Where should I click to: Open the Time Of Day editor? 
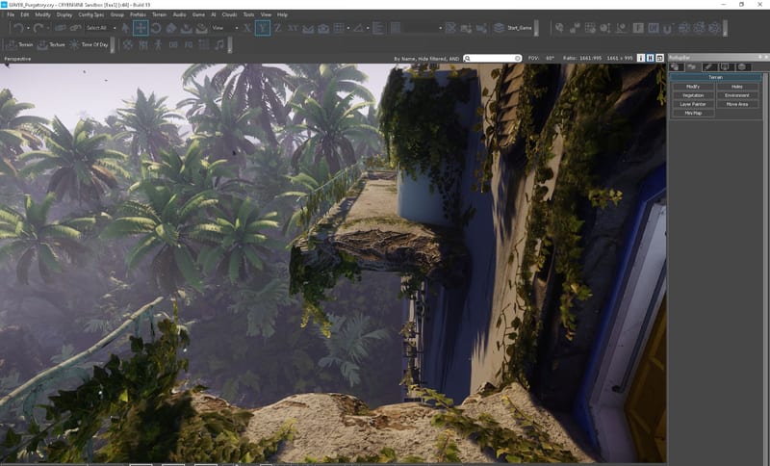[89, 44]
